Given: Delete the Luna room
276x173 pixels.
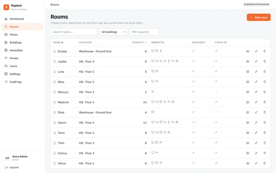Looking at the screenshot, I should [x=264, y=71].
